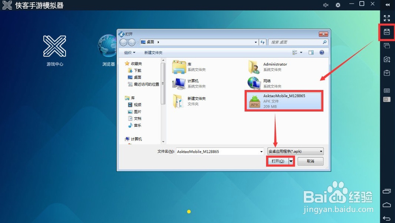
Task: Select the Libraries (库) system folder item
Action: [x=189, y=67]
